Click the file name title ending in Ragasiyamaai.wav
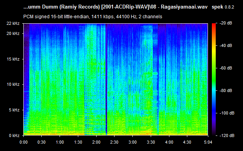Screen dimensions: 243x151 click(x=115, y=7)
